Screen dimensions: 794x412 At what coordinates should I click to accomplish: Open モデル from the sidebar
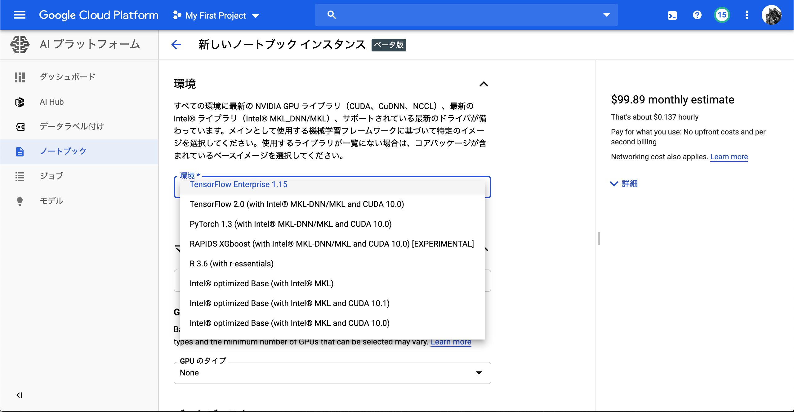(x=51, y=200)
